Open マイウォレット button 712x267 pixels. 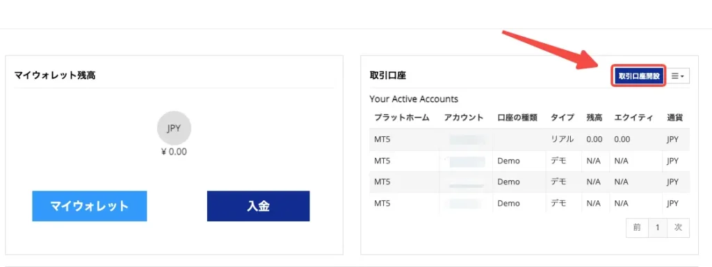[90, 206]
